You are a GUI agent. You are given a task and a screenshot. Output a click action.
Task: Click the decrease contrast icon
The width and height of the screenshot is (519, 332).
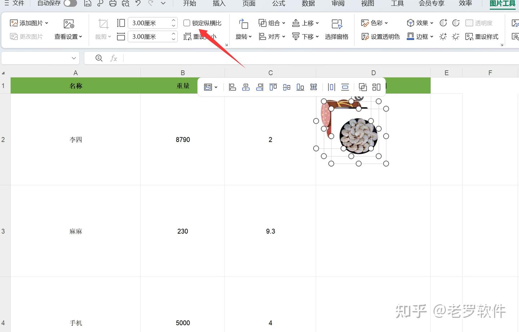point(456,23)
